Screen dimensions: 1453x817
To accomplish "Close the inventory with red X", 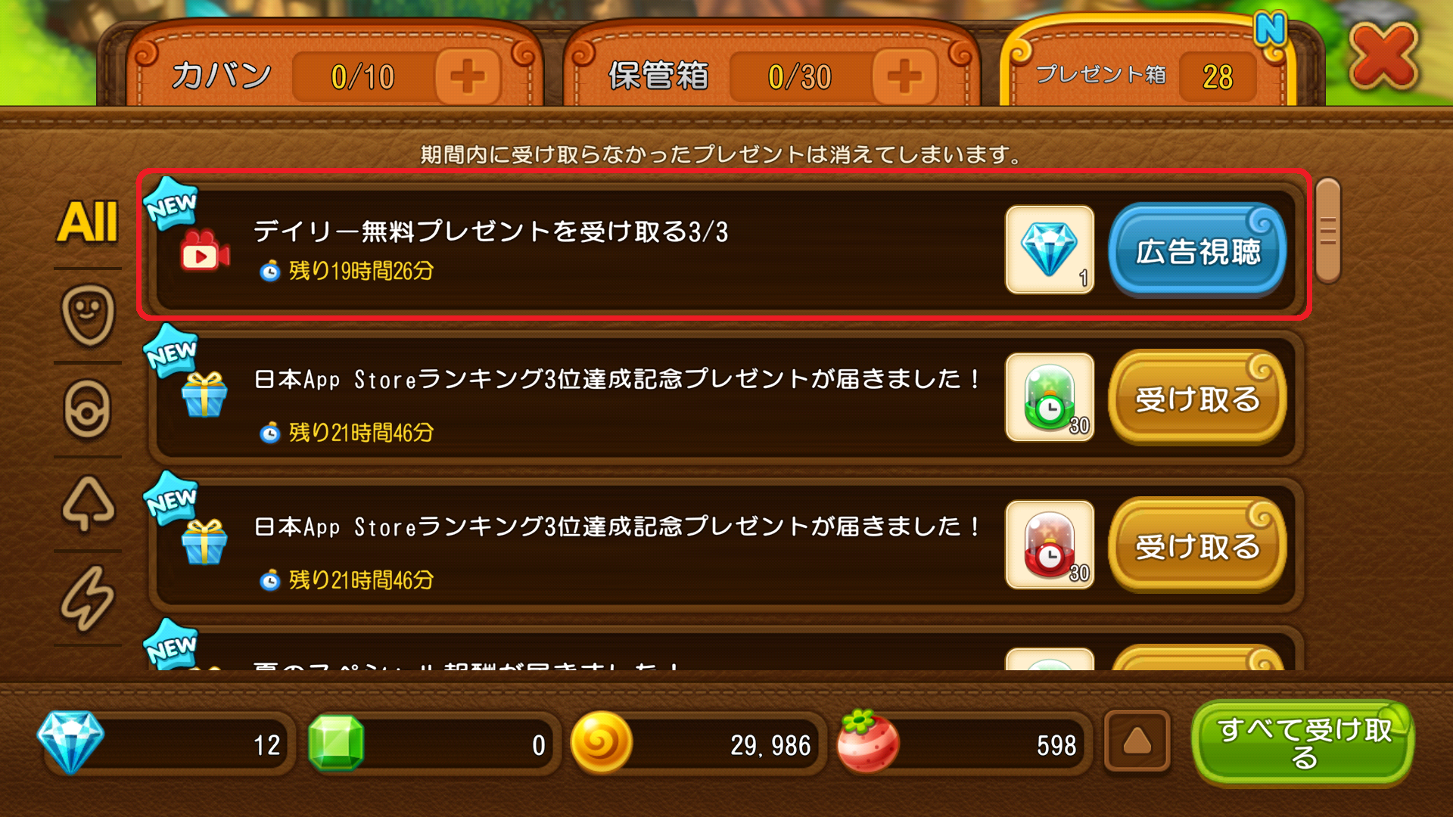I will [x=1383, y=54].
